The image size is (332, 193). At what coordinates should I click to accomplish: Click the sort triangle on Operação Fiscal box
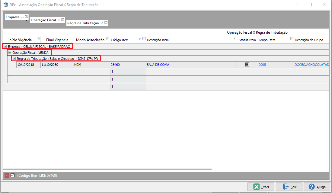click(x=59, y=20)
